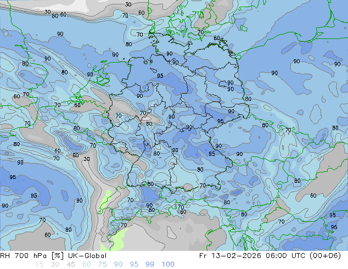Select legend value '95' in the bottom scale
Image resolution: width=348 pixels, height=269 pixels.
[134, 265]
